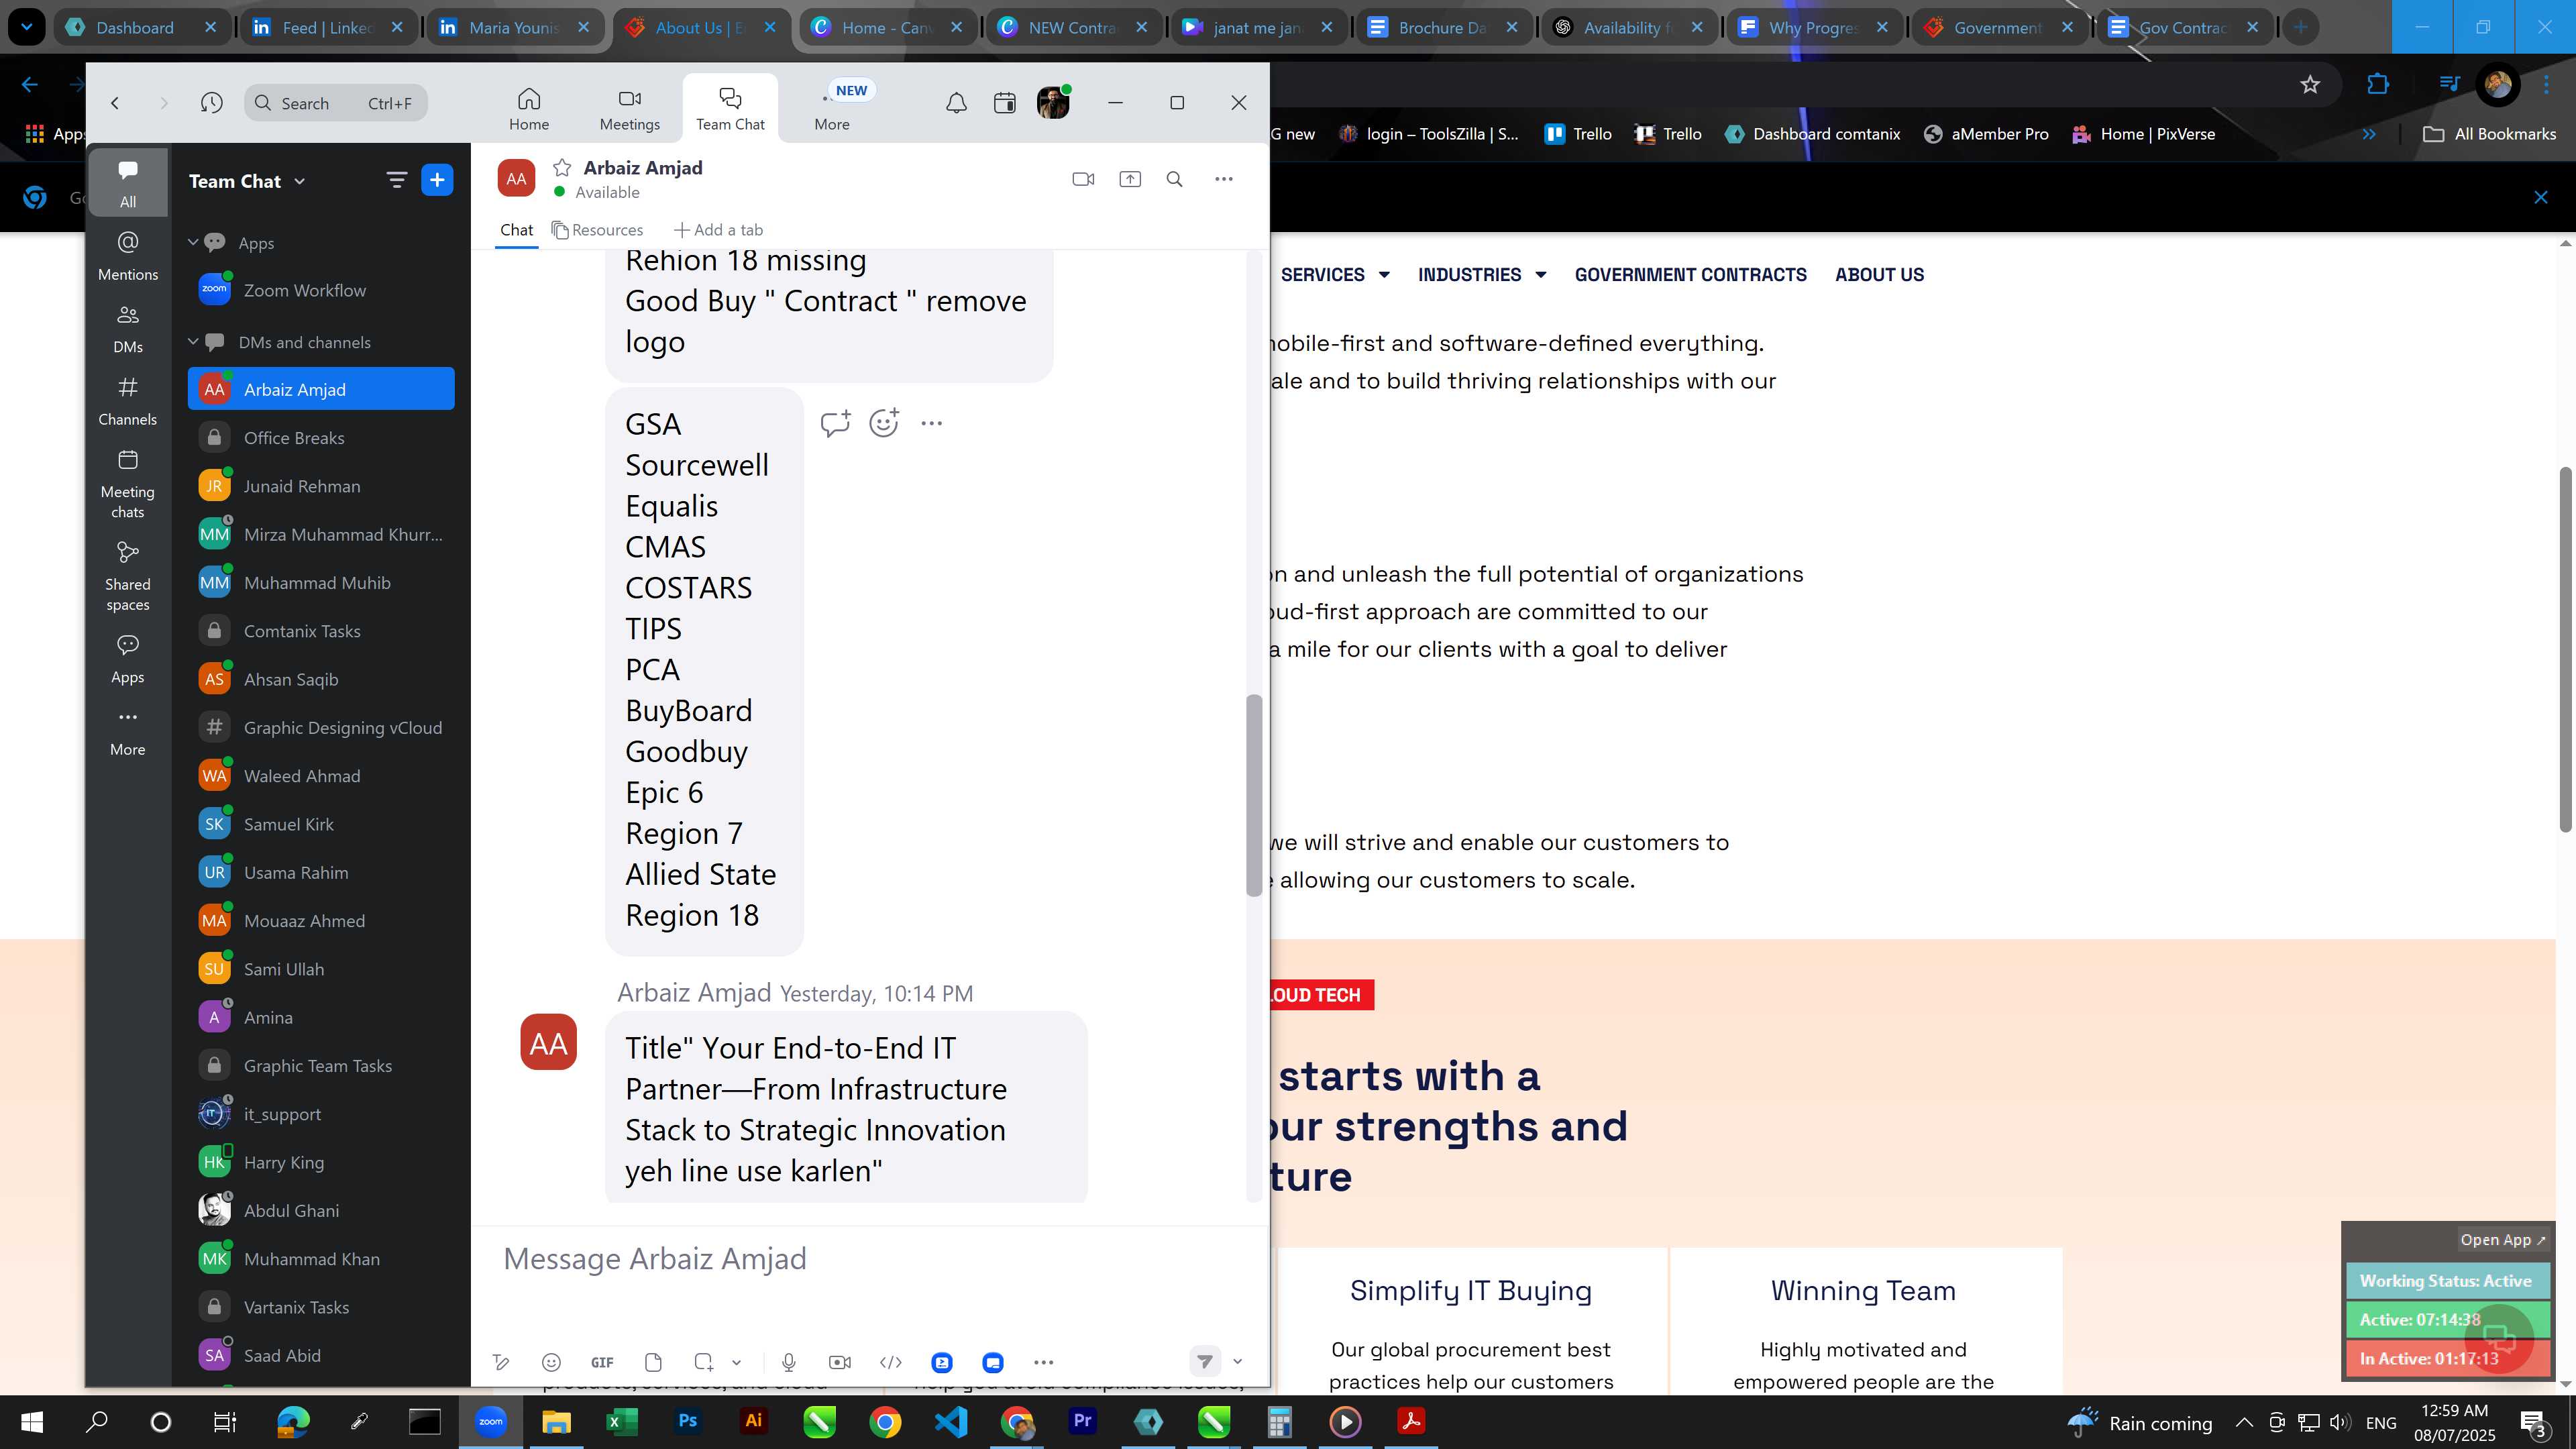Viewport: 2576px width, 1449px height.
Task: Show more bookmarks chevron in Chrome
Action: [x=2369, y=134]
